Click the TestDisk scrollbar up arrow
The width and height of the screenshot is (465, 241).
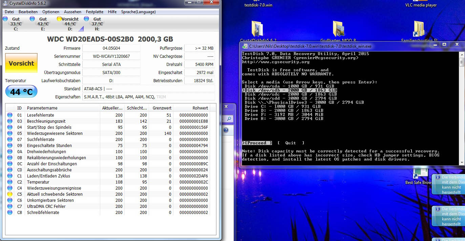[x=461, y=54]
